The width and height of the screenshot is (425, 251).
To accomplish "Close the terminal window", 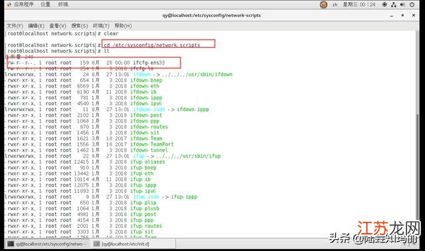I will coord(414,15).
